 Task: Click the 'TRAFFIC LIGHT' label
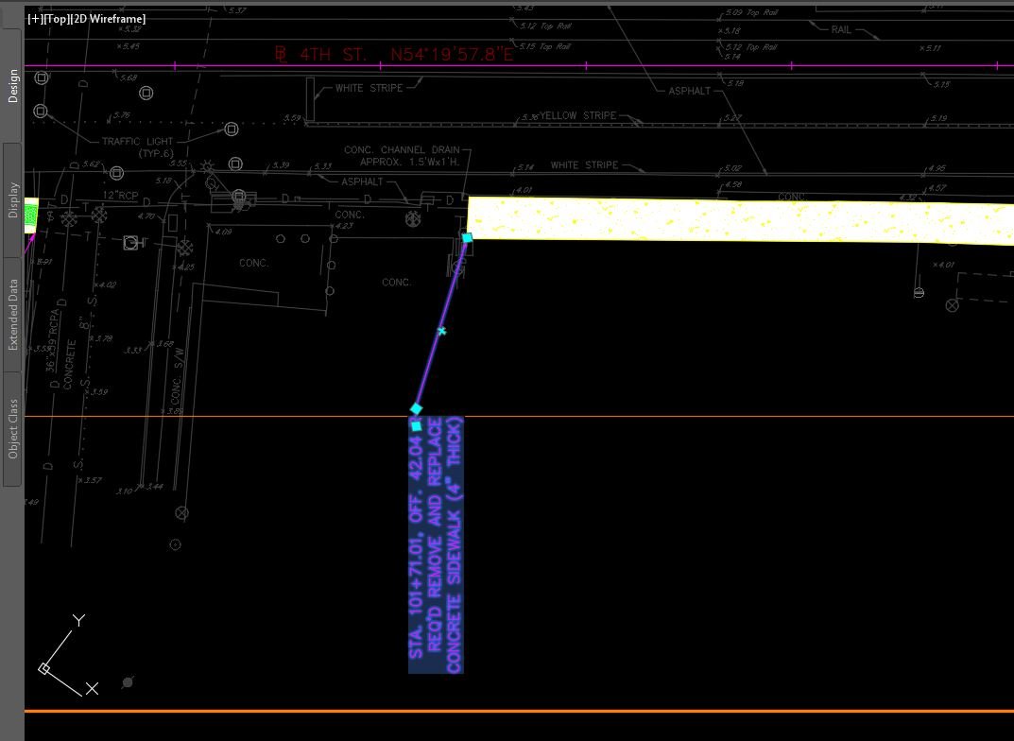click(x=138, y=142)
